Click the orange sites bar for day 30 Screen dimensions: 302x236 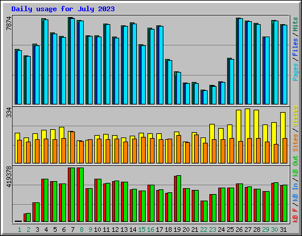276,153
